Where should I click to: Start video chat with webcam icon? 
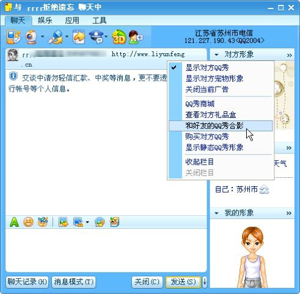tap(31, 37)
